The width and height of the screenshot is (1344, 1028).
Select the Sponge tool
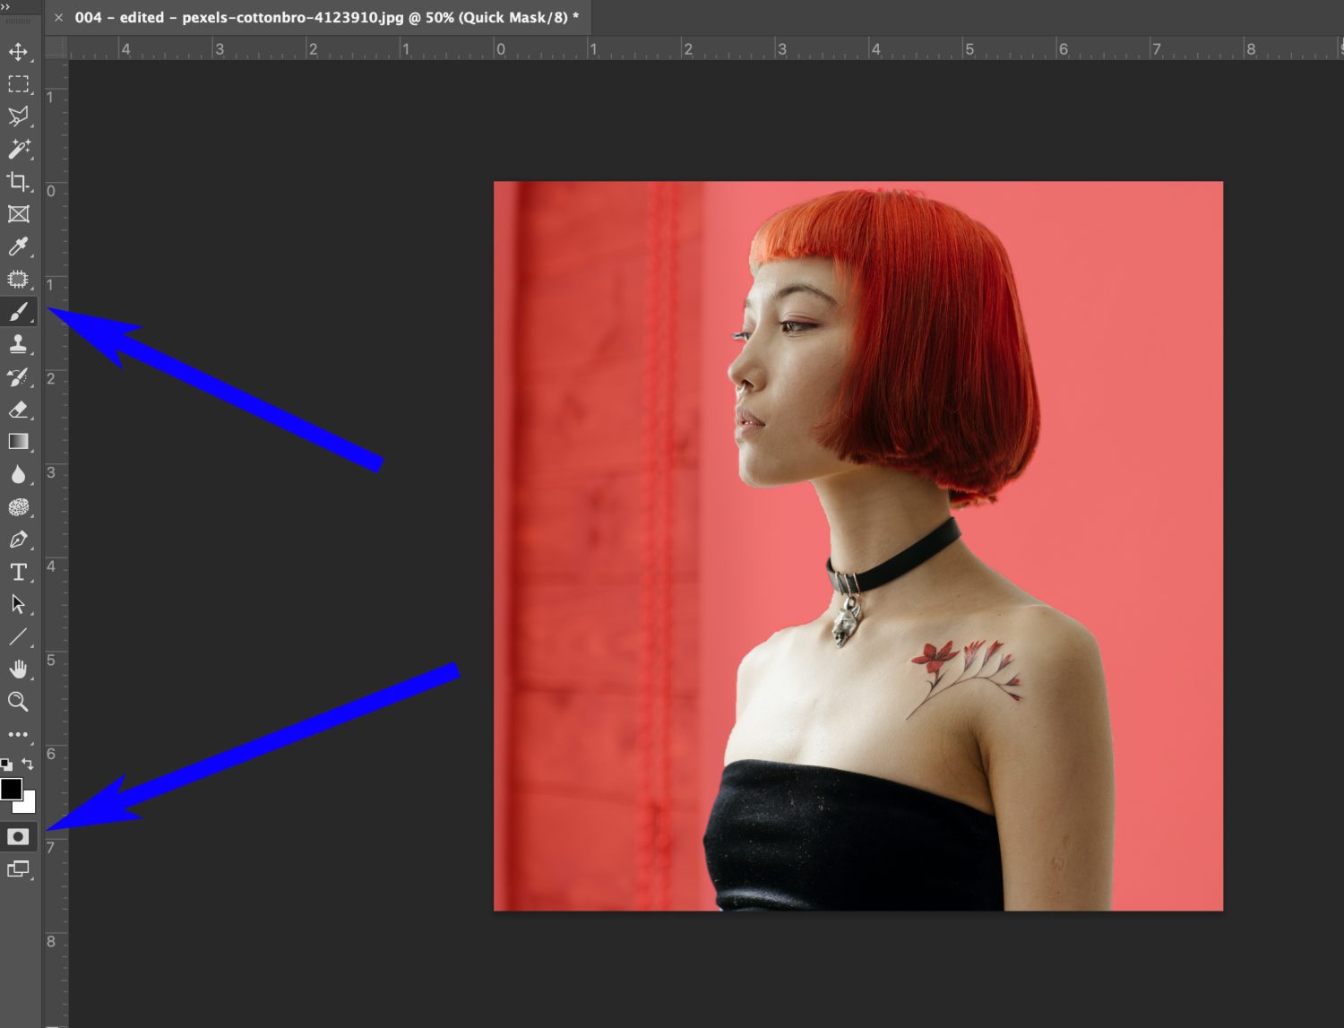[18, 507]
